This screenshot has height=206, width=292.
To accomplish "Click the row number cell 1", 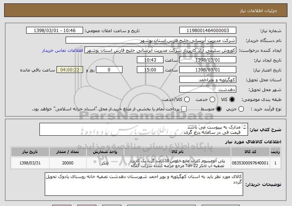I will coord(275,163).
